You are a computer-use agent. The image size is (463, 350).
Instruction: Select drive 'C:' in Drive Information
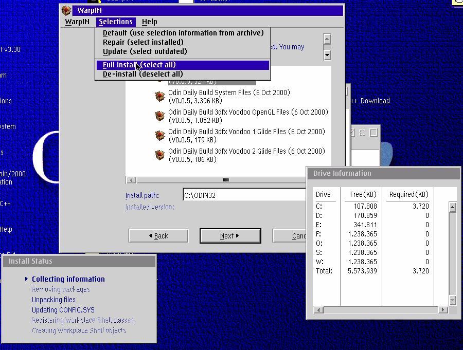click(x=319, y=206)
